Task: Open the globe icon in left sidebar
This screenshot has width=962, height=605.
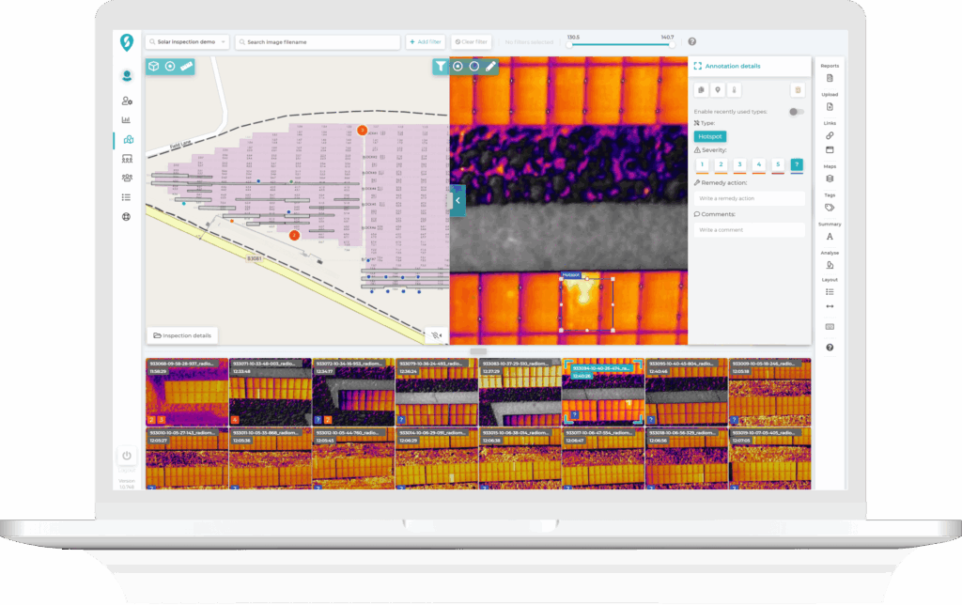Action: pyautogui.click(x=126, y=217)
